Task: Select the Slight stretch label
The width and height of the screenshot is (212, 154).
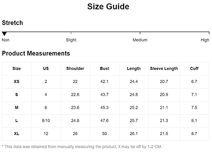Action: pyautogui.click(x=71, y=40)
